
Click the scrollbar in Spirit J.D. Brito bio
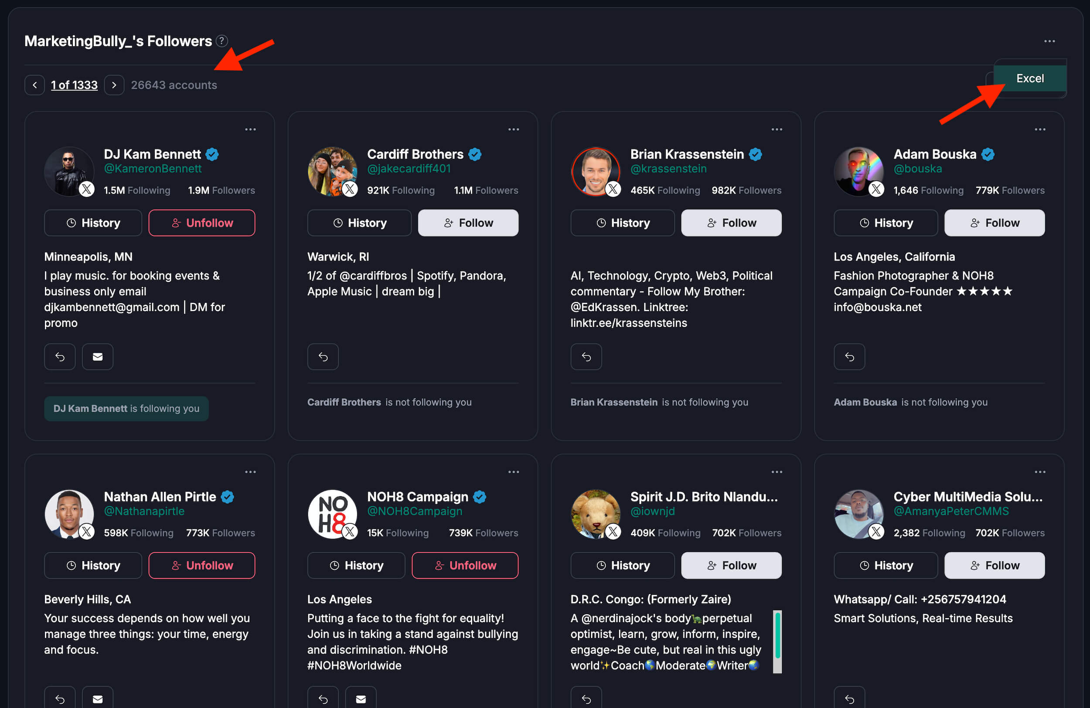[777, 641]
